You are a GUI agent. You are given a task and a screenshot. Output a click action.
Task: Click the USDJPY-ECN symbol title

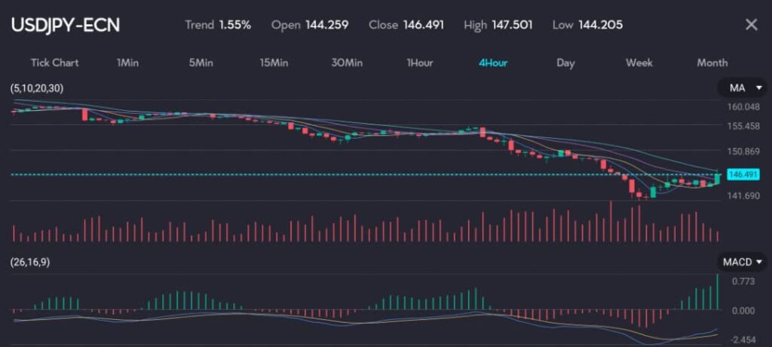point(65,25)
